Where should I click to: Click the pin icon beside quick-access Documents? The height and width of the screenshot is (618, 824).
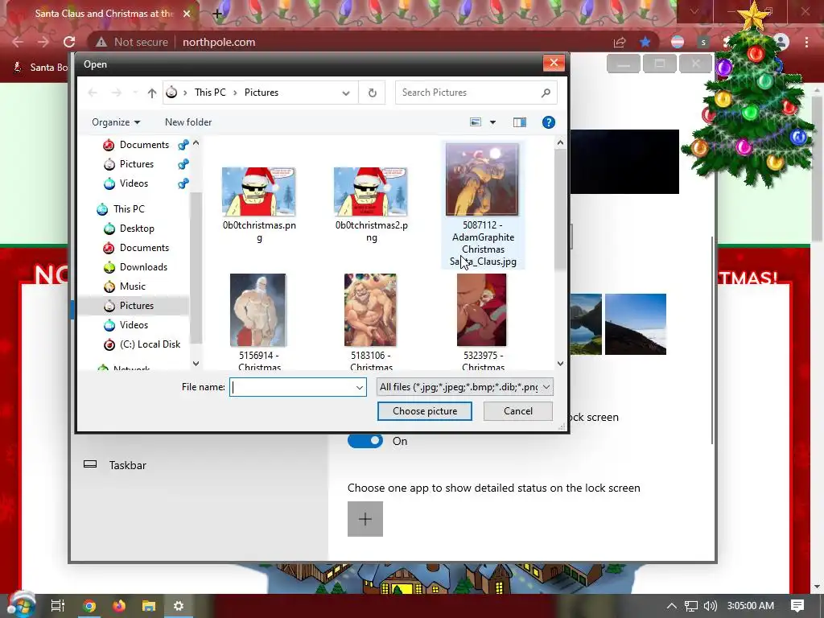pyautogui.click(x=183, y=145)
